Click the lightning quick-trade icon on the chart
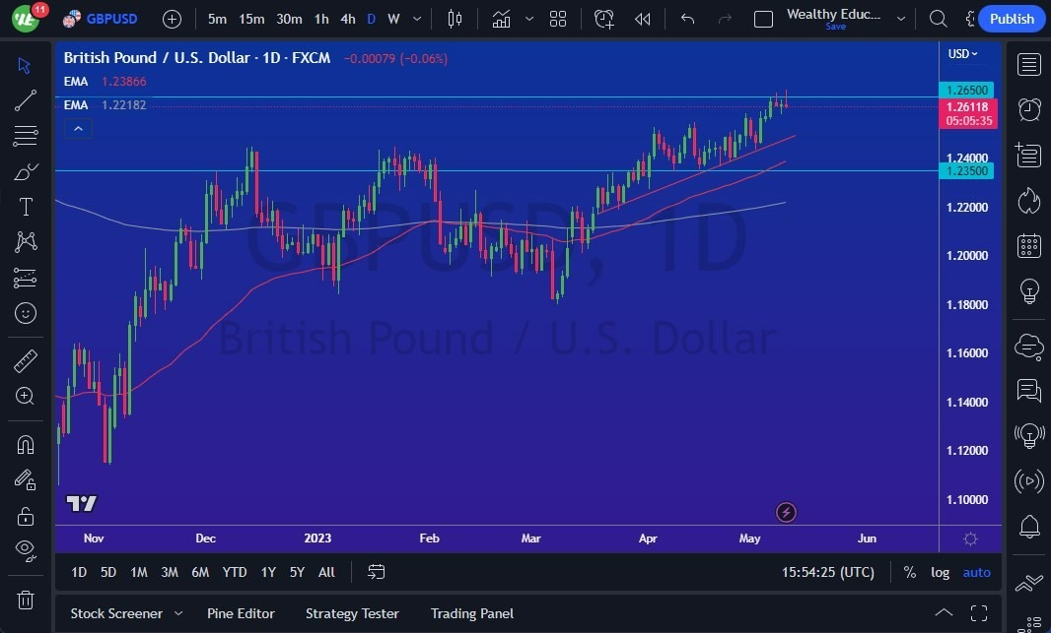 click(x=786, y=512)
